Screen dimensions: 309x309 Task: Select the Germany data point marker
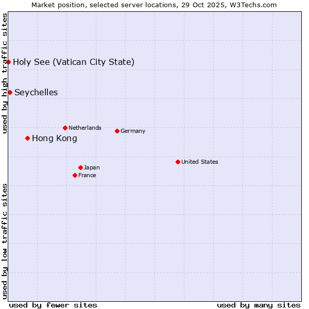point(117,131)
